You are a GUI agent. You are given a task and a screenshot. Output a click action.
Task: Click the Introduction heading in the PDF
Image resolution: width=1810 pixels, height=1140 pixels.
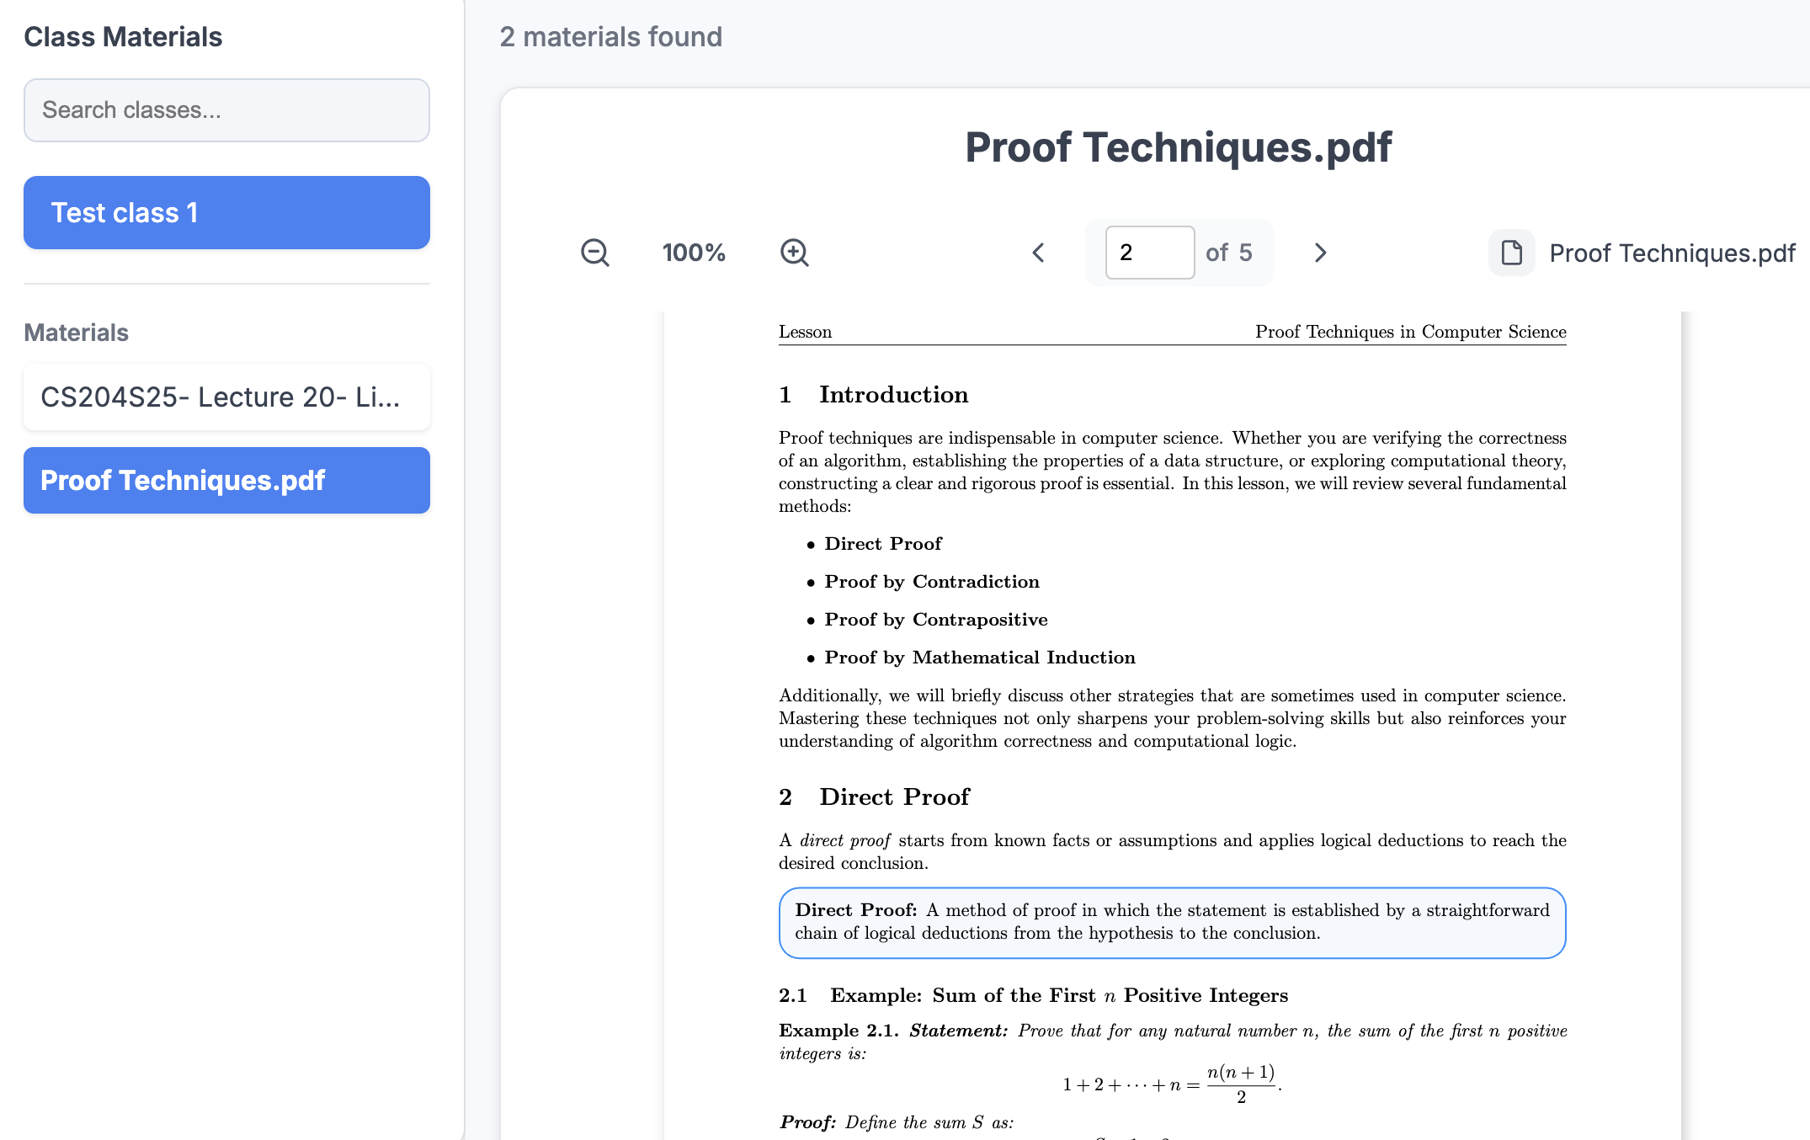click(893, 395)
